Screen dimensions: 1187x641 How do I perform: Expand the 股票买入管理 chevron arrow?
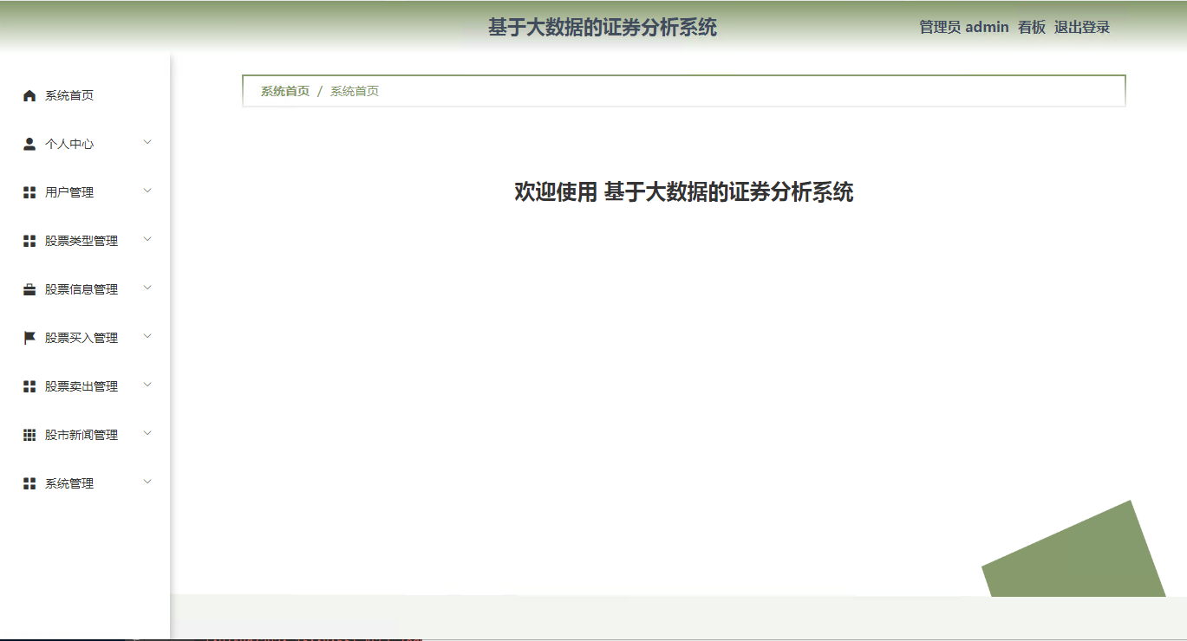click(x=147, y=336)
